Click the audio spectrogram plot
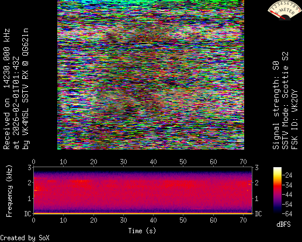Screen dimensions: 302x242 click(x=143, y=191)
